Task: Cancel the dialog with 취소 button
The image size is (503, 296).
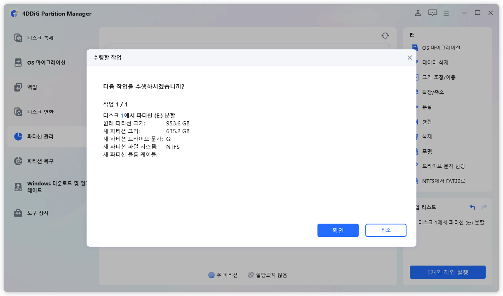Action: click(x=386, y=230)
